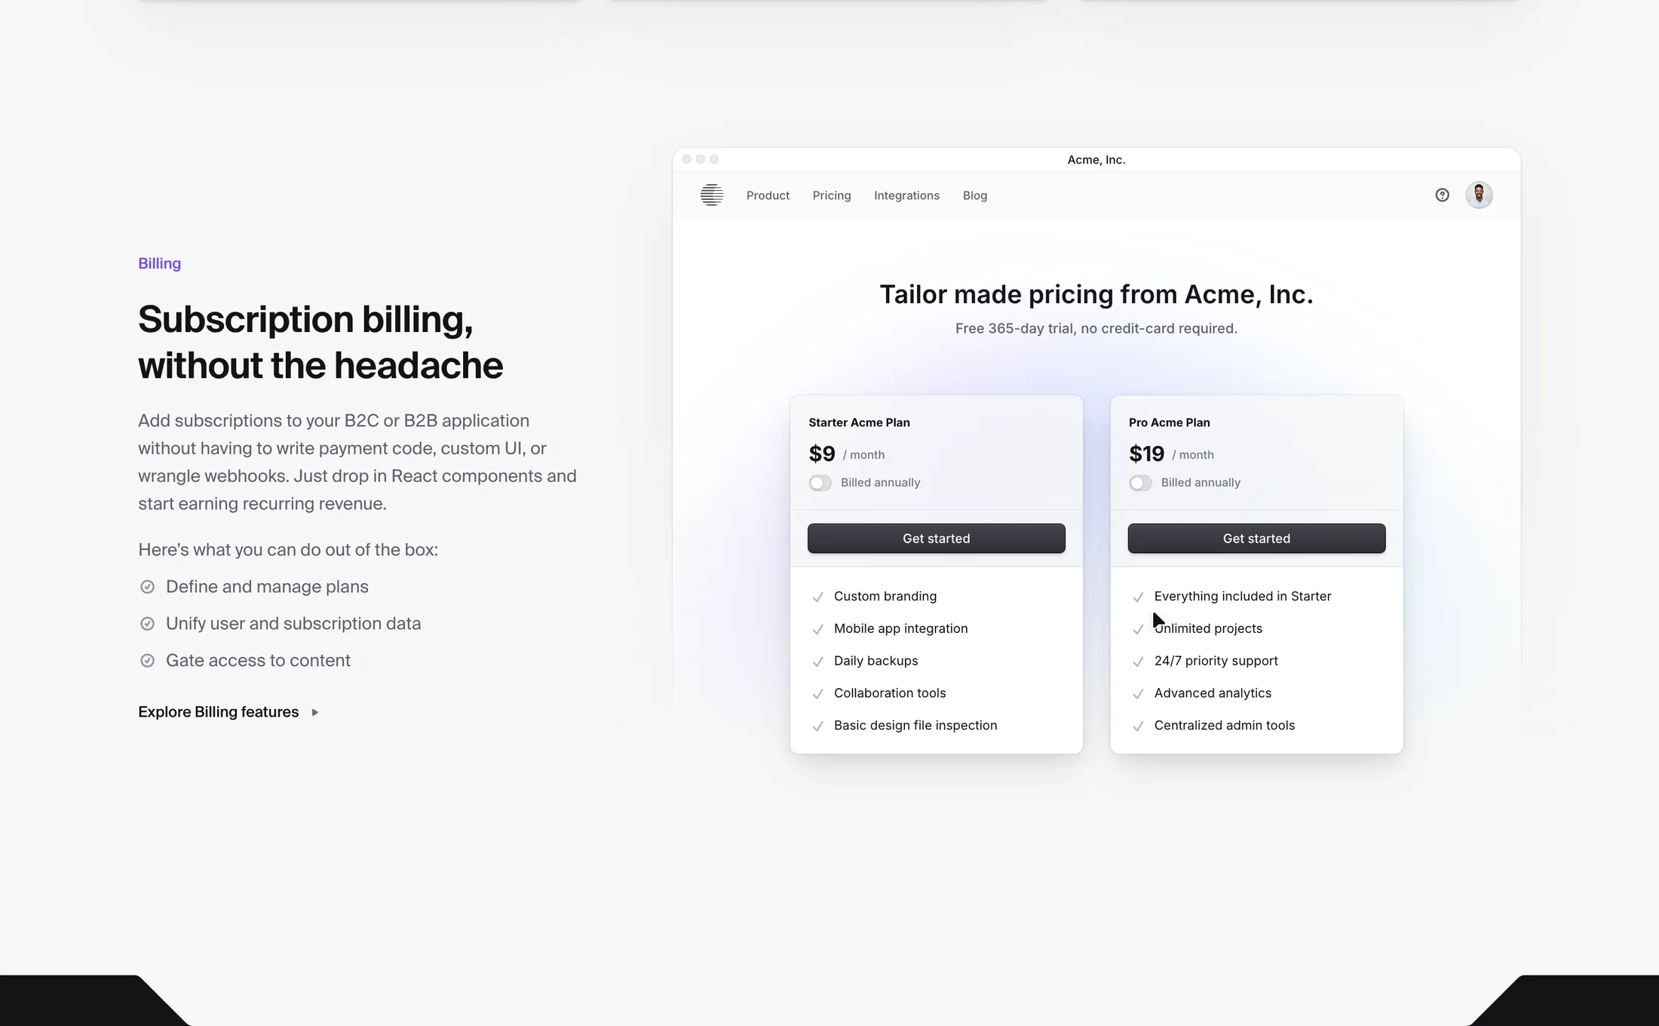
Task: Click the user avatar in Acme navbar
Action: [1479, 195]
